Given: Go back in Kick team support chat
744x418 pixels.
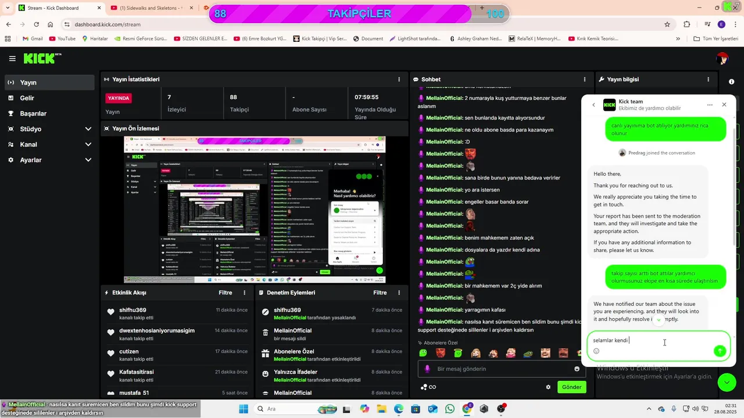Looking at the screenshot, I should point(593,105).
